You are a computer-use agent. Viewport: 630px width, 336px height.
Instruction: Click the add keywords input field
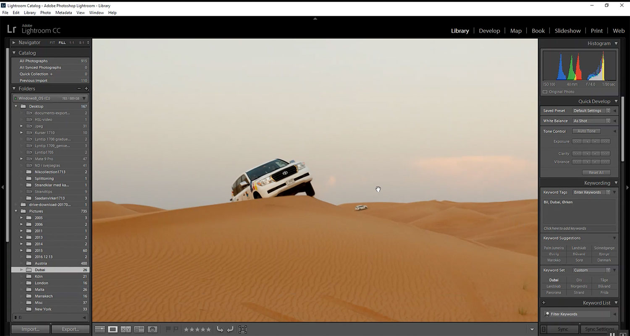click(579, 229)
